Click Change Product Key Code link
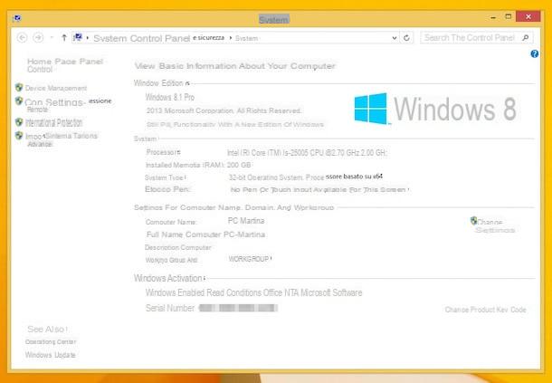 485,310
